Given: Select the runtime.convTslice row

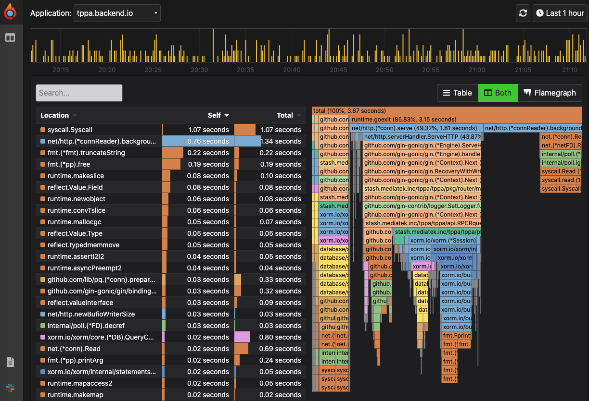Looking at the screenshot, I should (x=171, y=210).
